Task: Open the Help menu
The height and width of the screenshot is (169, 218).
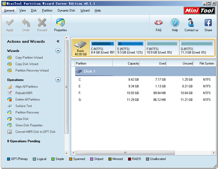Action: (98, 11)
